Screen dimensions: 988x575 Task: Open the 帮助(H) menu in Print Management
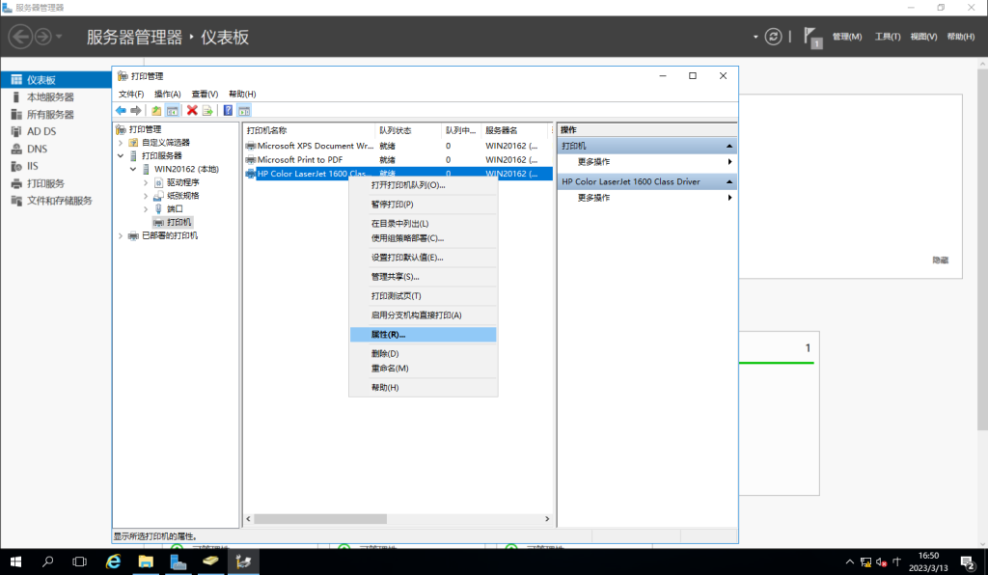[x=242, y=94]
